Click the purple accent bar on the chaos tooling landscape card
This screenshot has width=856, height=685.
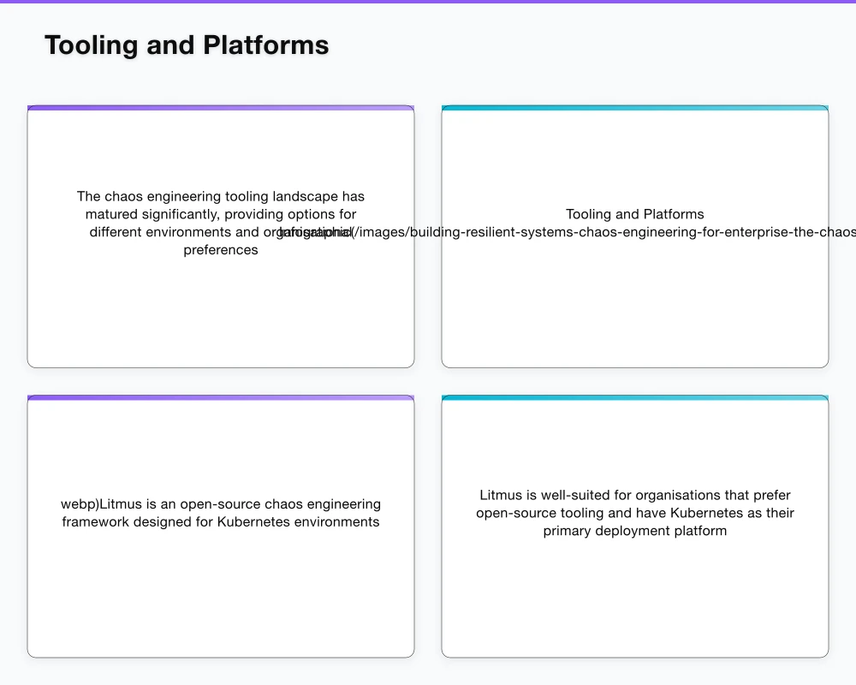(x=221, y=108)
